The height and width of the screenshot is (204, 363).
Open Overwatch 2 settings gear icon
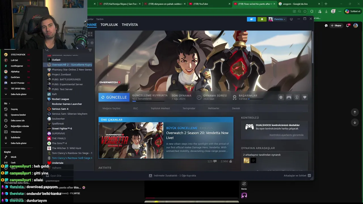coord(281,97)
